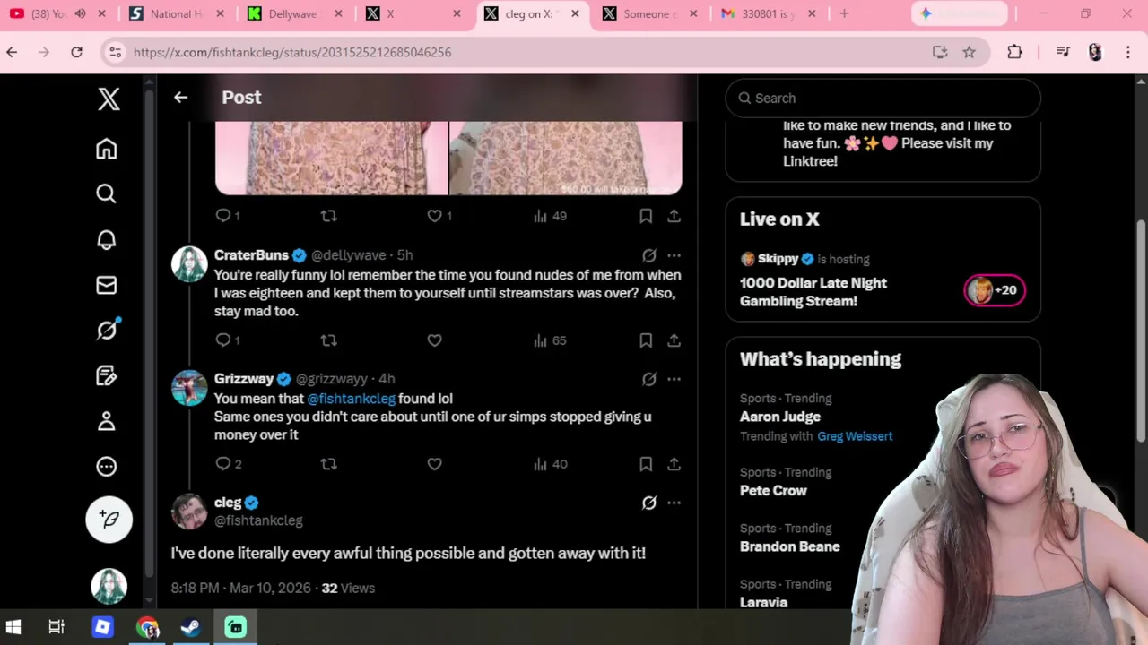Open More circle menu in sidebar
The width and height of the screenshot is (1148, 645).
pyautogui.click(x=107, y=466)
